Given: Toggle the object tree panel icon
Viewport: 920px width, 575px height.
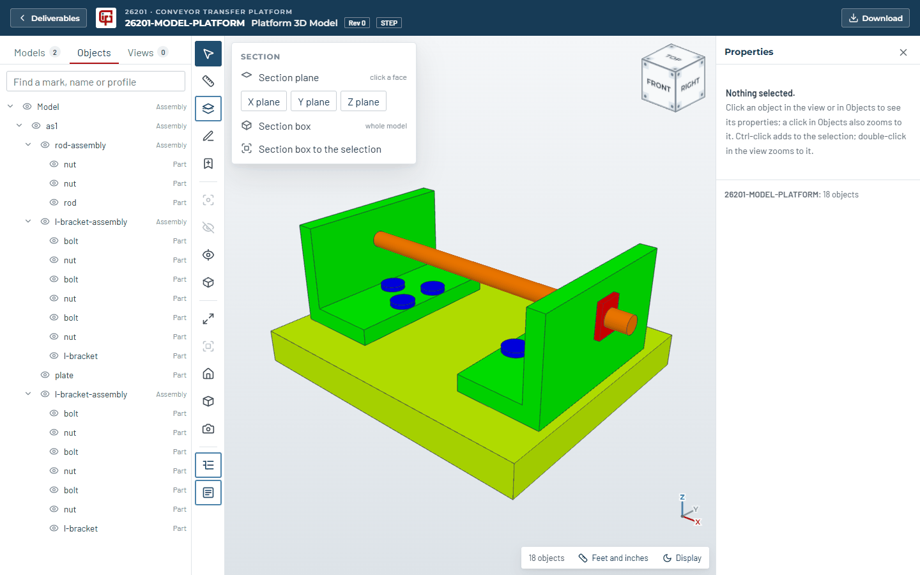Looking at the screenshot, I should (208, 465).
